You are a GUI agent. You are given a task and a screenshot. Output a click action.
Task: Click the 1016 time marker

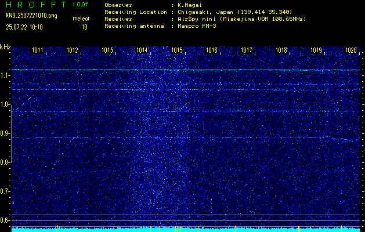point(212,50)
